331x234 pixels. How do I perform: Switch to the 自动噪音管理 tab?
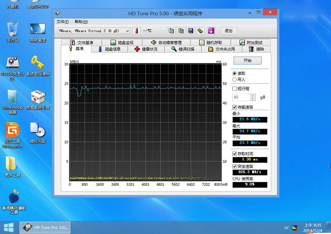pyautogui.click(x=166, y=42)
